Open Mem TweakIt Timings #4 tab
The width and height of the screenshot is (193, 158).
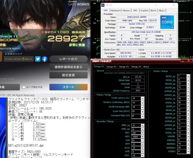tap(136, 67)
